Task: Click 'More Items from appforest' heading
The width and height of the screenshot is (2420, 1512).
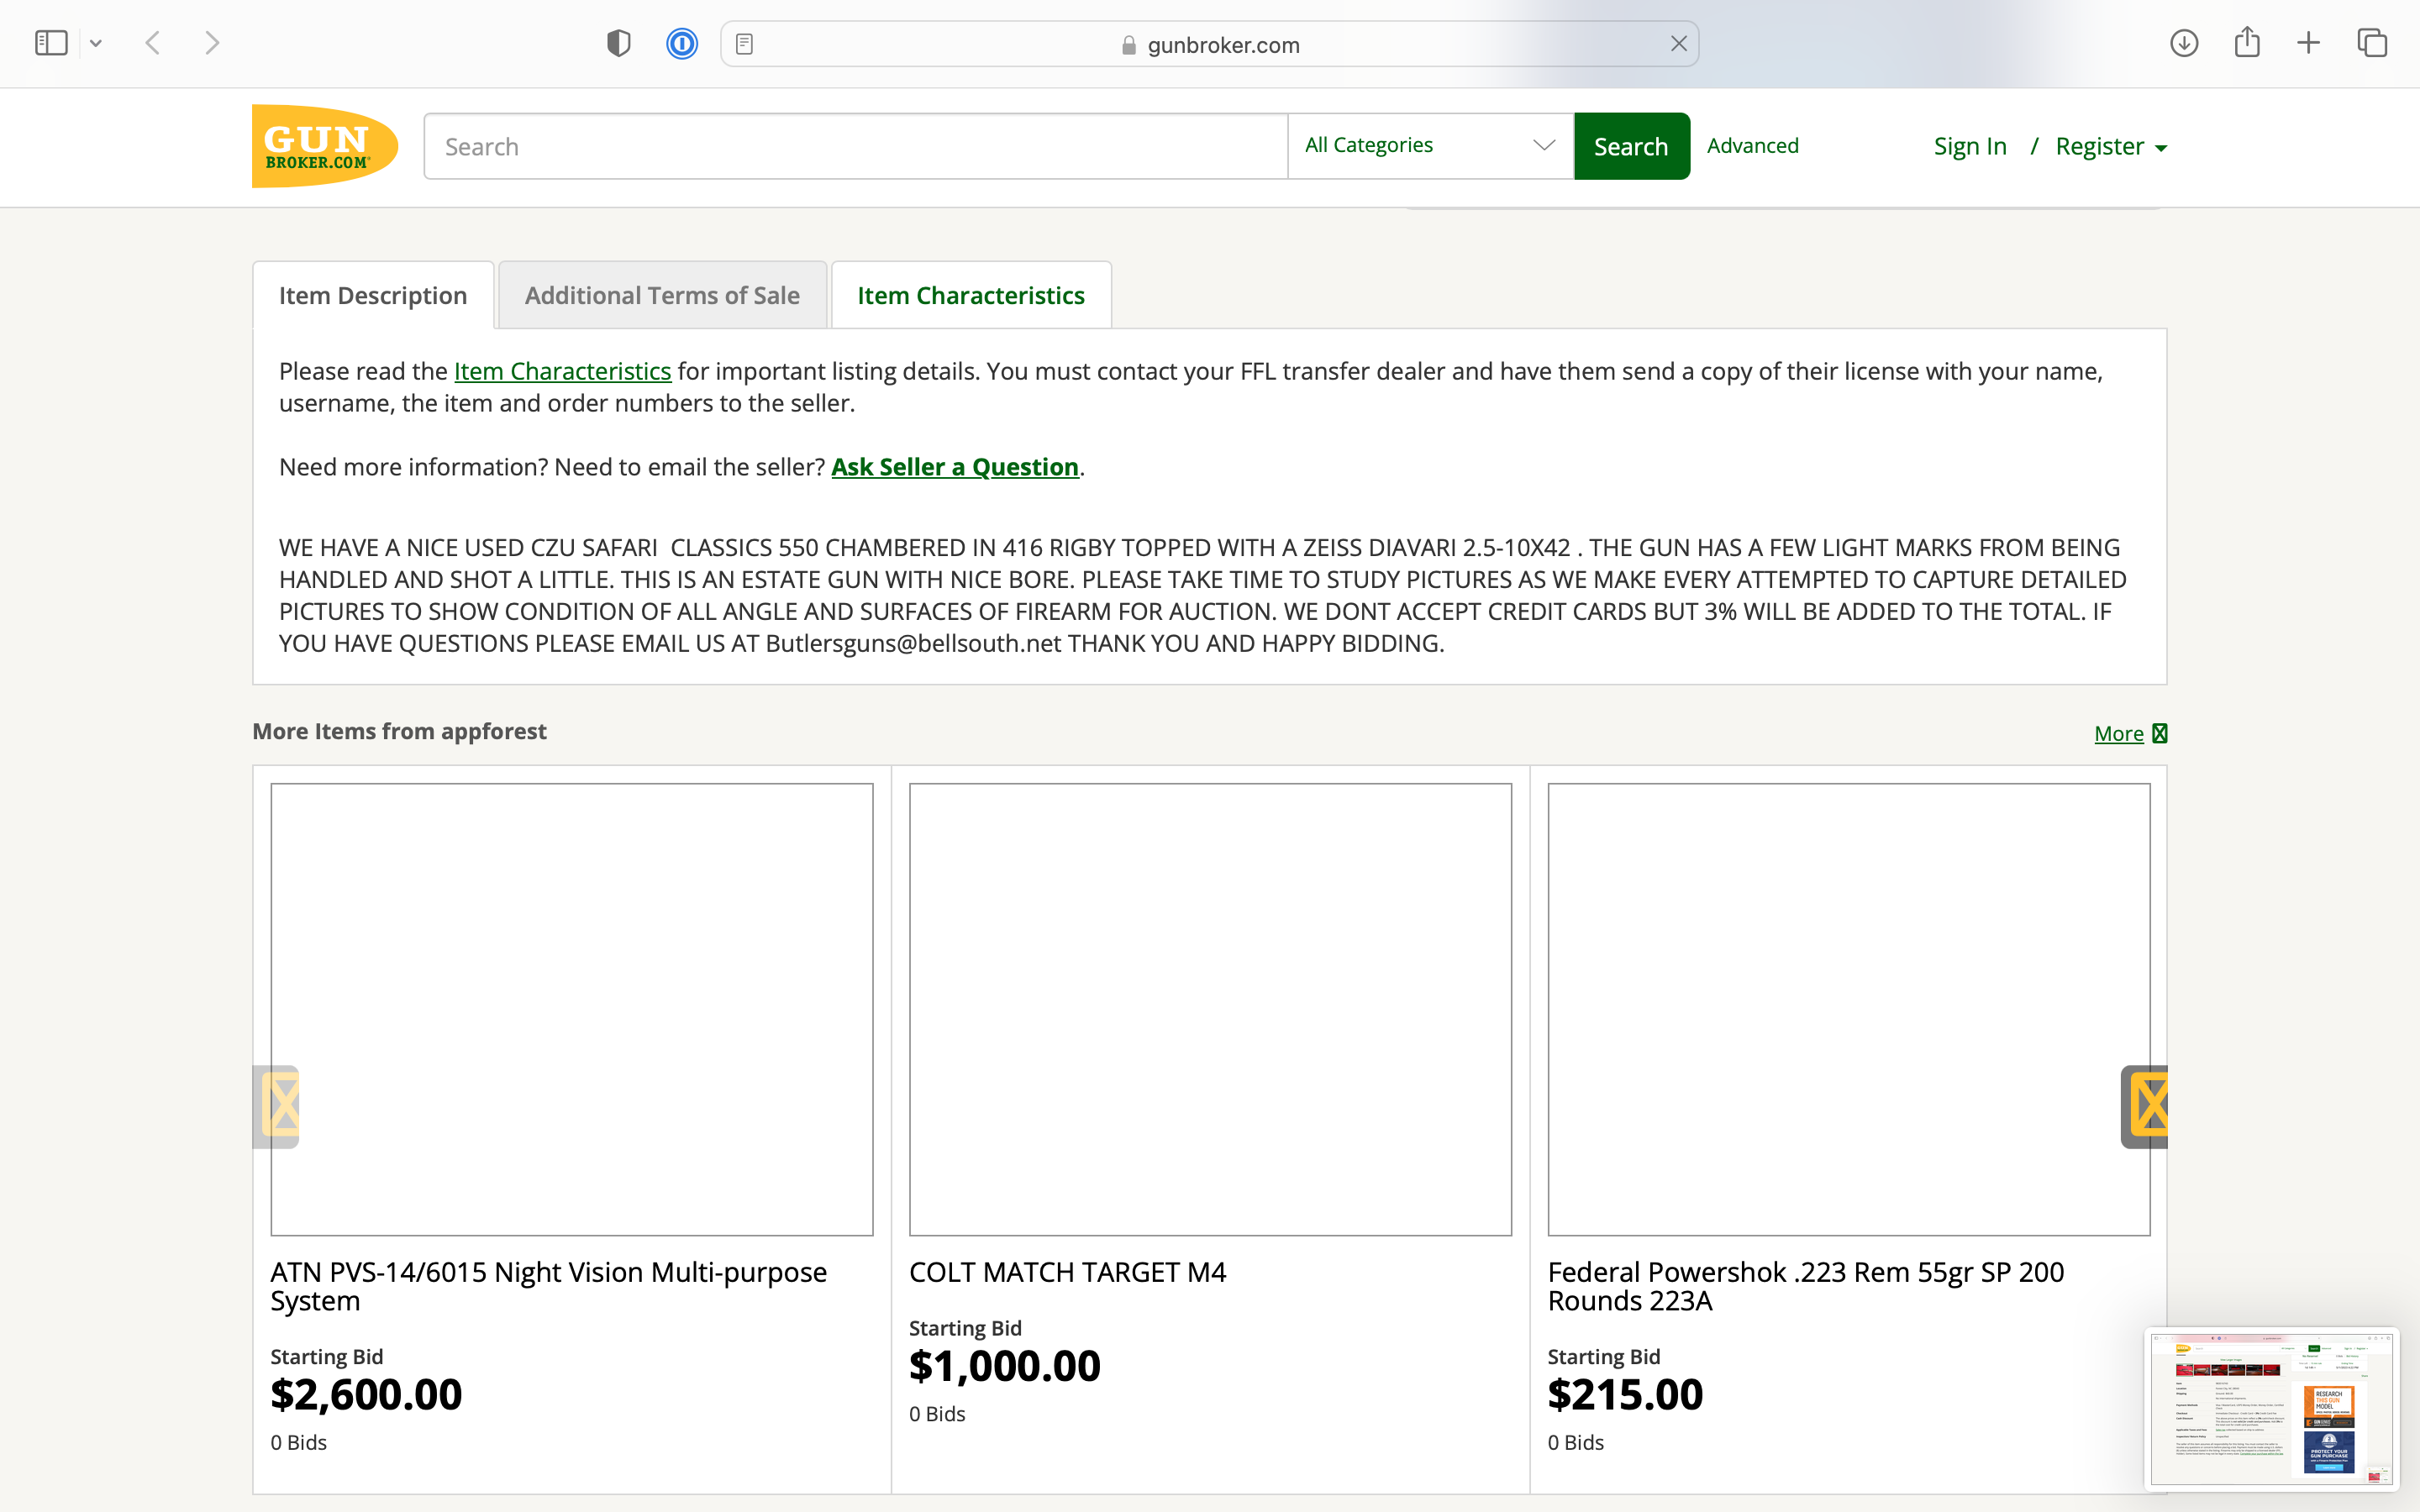Action: 399,731
